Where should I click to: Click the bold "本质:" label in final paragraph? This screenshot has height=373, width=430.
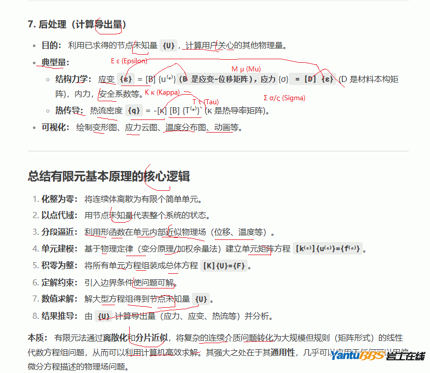pos(38,338)
